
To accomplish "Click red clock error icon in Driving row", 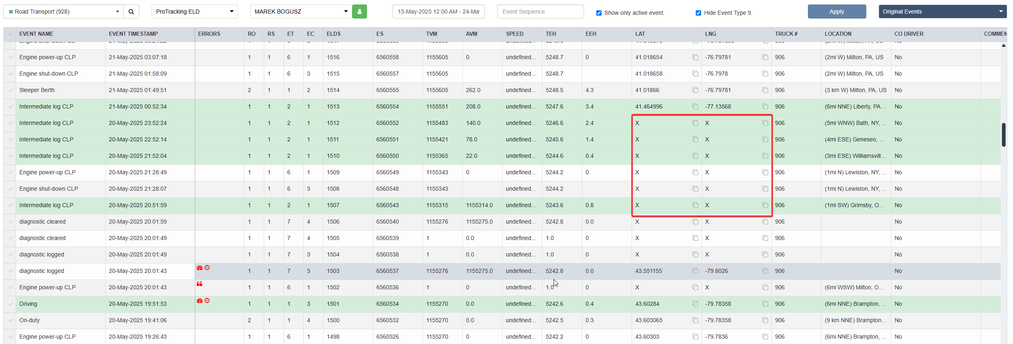I will tap(207, 300).
